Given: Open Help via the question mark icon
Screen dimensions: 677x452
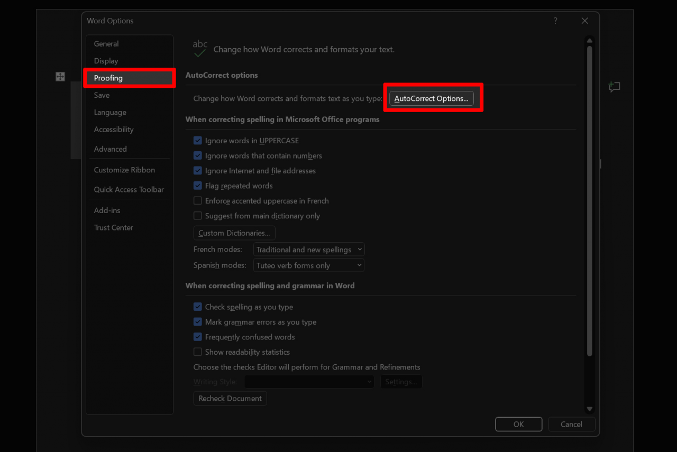Looking at the screenshot, I should [x=555, y=21].
